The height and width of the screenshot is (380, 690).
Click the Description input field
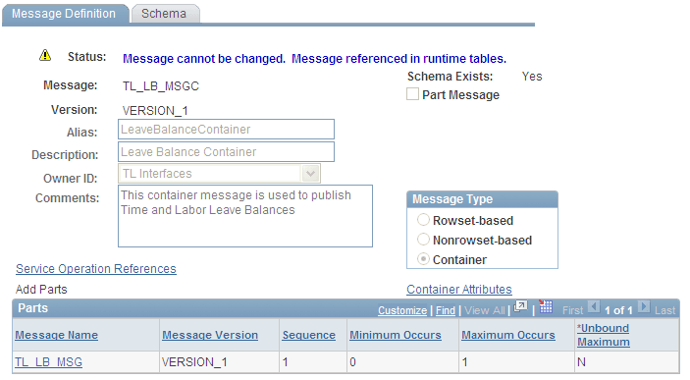(226, 152)
